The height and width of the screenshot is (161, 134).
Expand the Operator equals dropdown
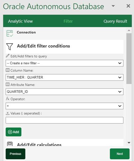[x=65, y=106]
